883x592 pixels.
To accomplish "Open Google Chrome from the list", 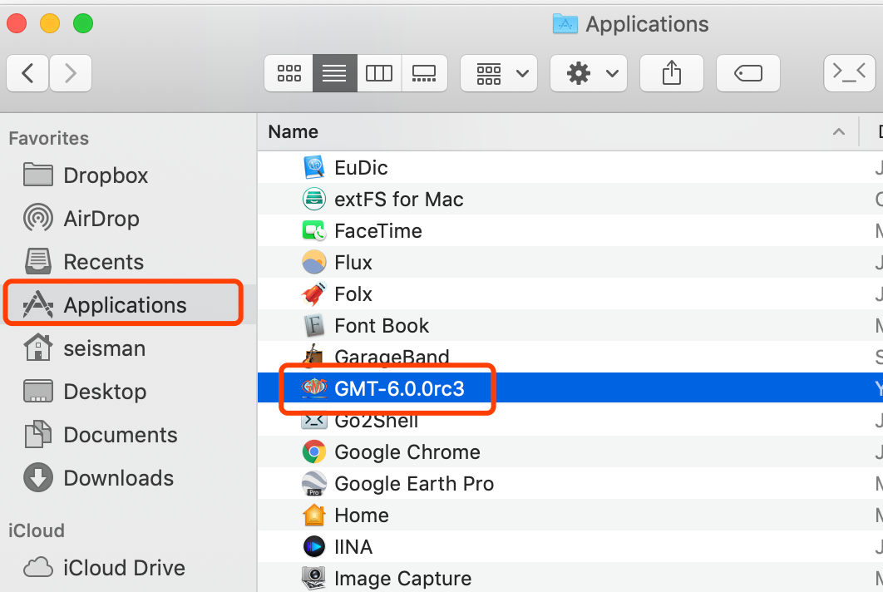I will [x=407, y=451].
